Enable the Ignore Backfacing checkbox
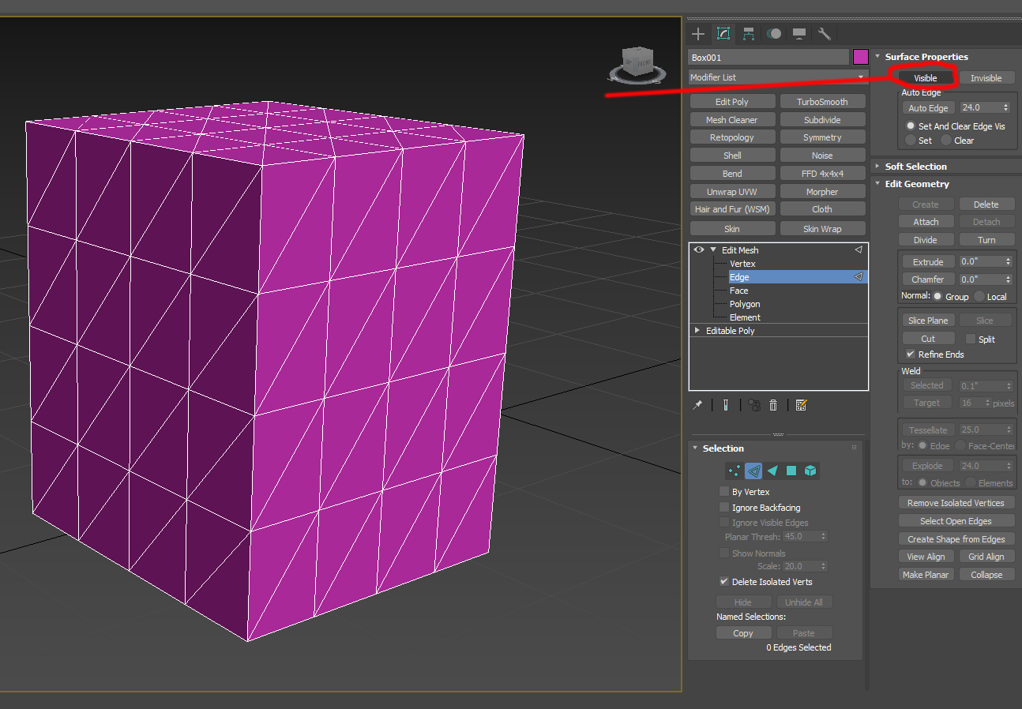1022x709 pixels. [724, 507]
